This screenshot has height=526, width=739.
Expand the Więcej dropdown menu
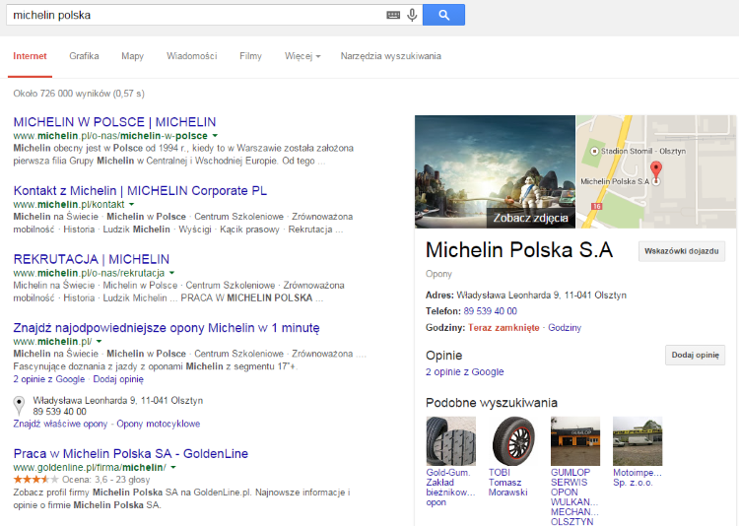coord(302,56)
